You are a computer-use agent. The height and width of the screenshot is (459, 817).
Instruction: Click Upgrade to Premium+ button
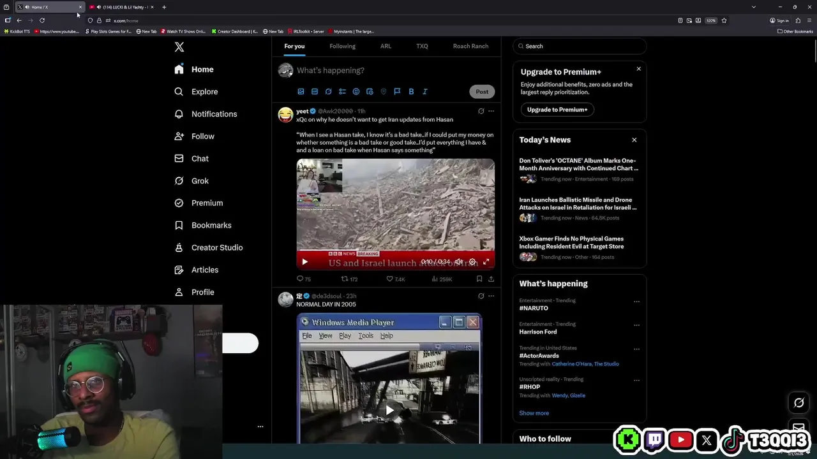(557, 110)
